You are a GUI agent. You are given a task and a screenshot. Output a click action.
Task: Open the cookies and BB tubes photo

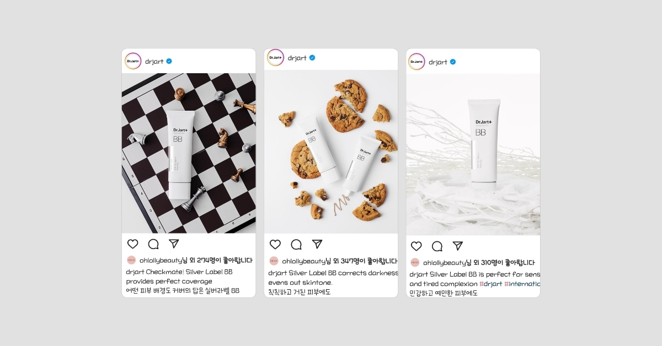pyautogui.click(x=331, y=152)
